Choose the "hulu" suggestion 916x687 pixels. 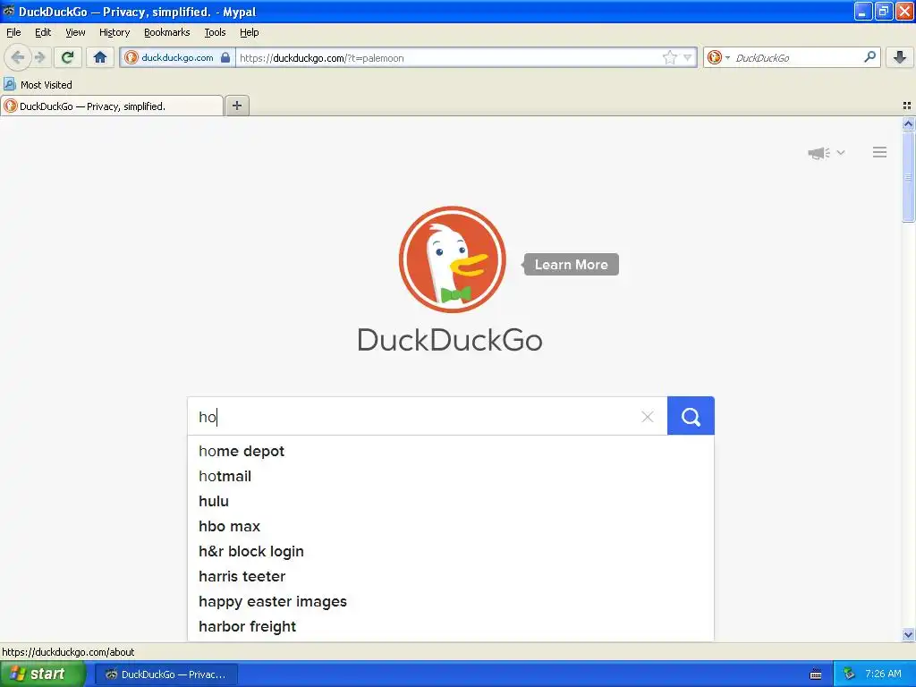[x=451, y=501]
